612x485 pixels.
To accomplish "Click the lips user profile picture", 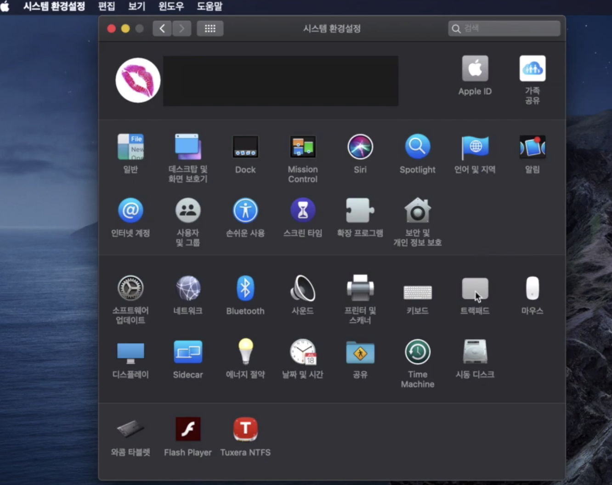I will pyautogui.click(x=138, y=80).
